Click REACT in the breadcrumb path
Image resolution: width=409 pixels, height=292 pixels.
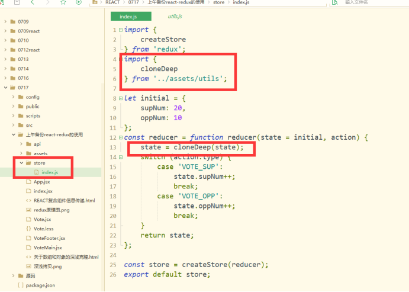point(112,2)
